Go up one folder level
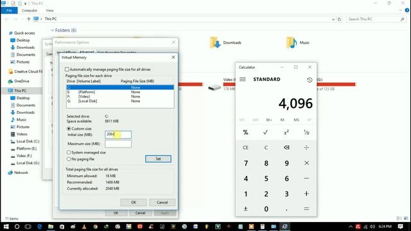 [x=28, y=19]
